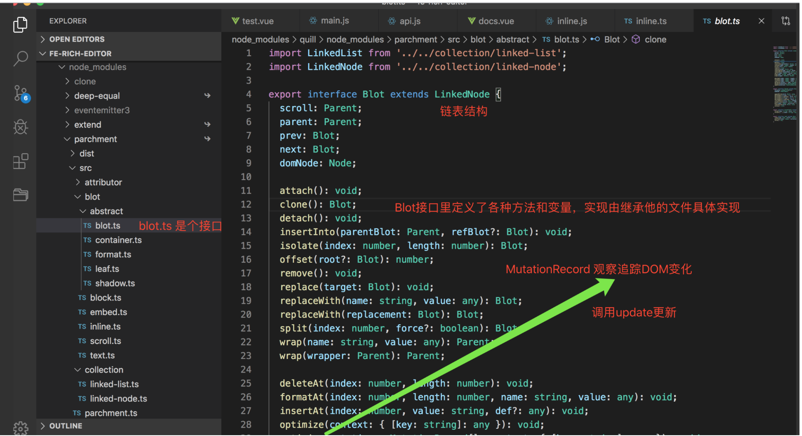802x436 pixels.
Task: Open the folder icon below Extensions
Action: click(x=20, y=195)
